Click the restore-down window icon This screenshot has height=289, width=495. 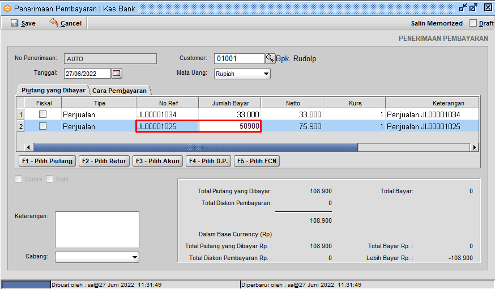tap(463, 7)
